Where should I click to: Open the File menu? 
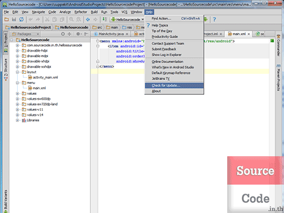click(6, 12)
